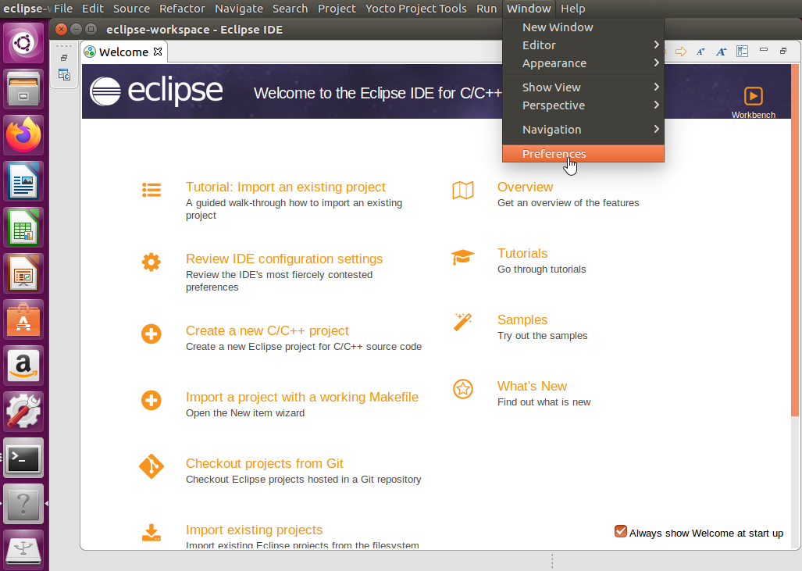Open the Refactor menu
Image resolution: width=802 pixels, height=571 pixels.
point(182,9)
